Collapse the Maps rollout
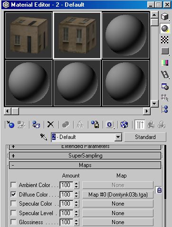 pyautogui.click(x=85, y=165)
